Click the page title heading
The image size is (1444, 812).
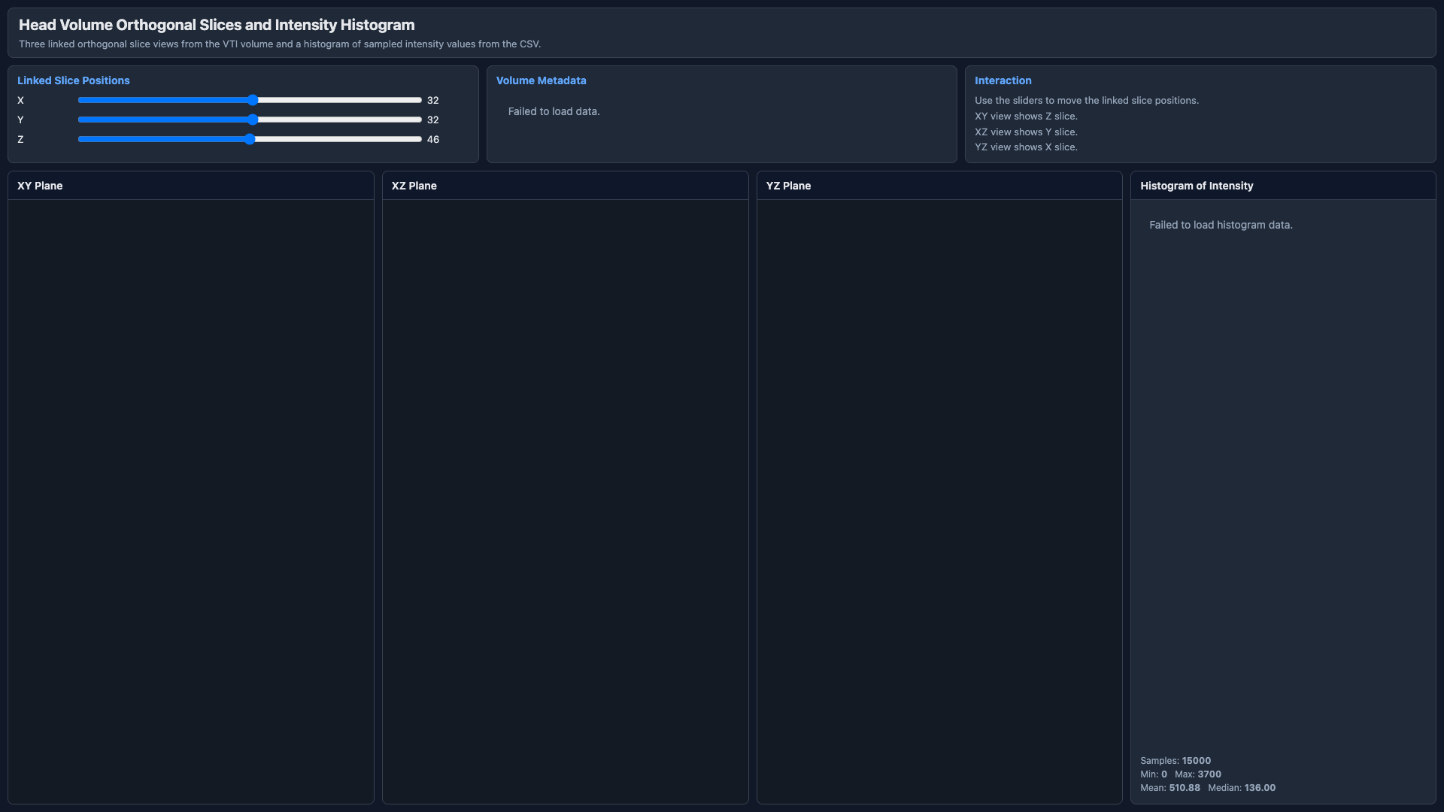(217, 25)
